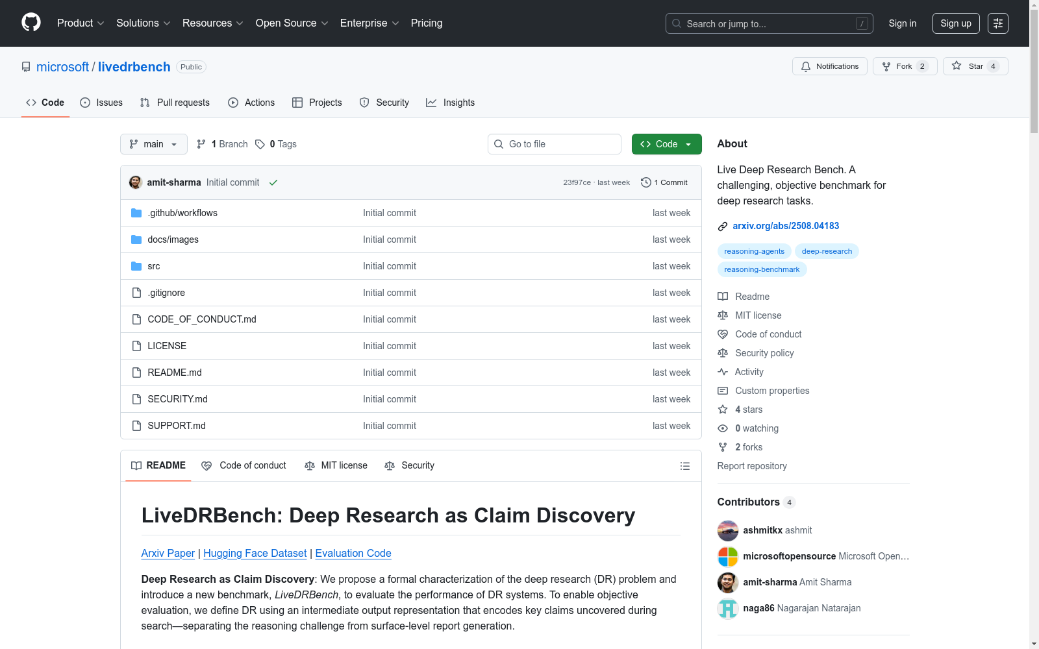
Task: Open the arxiv.org/abs/2508.04183 link
Action: coord(786,226)
